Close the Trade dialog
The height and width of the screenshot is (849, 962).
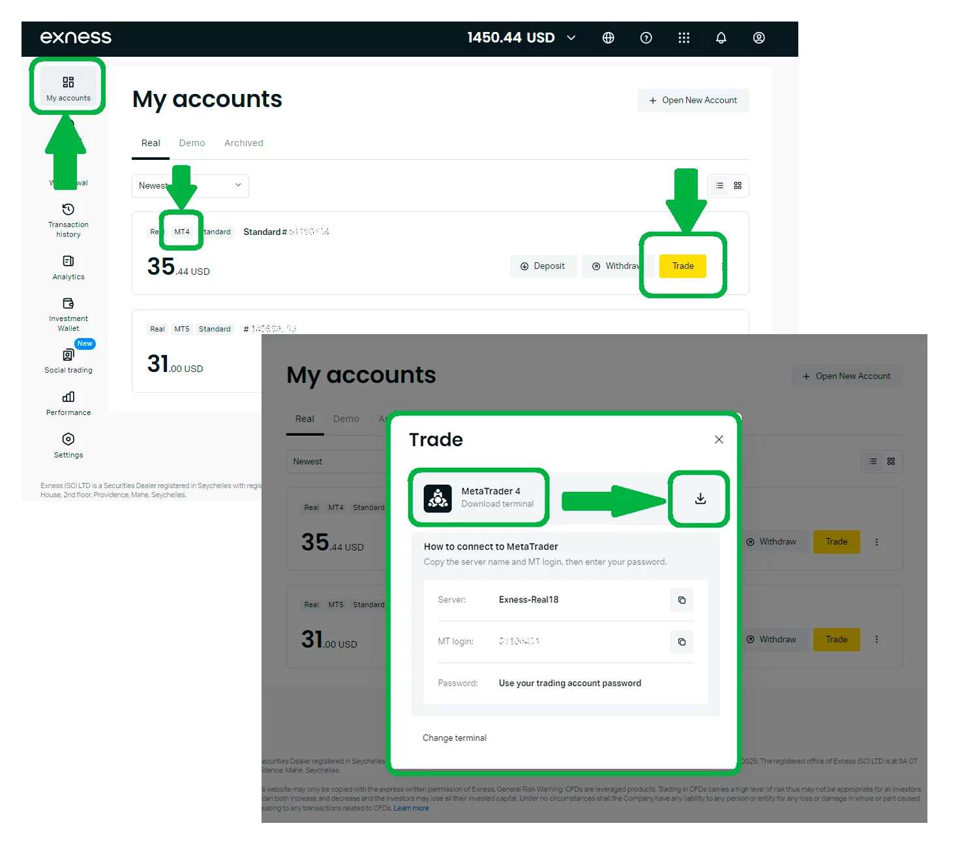[x=719, y=440]
